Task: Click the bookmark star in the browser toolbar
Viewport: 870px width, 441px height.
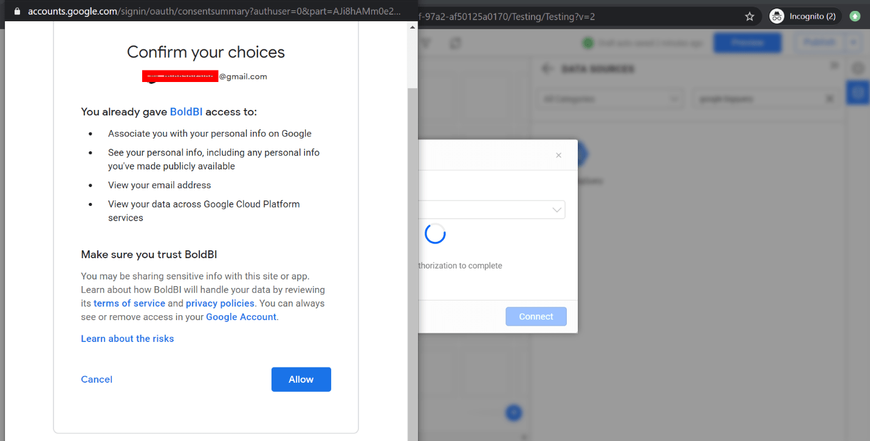Action: [750, 16]
